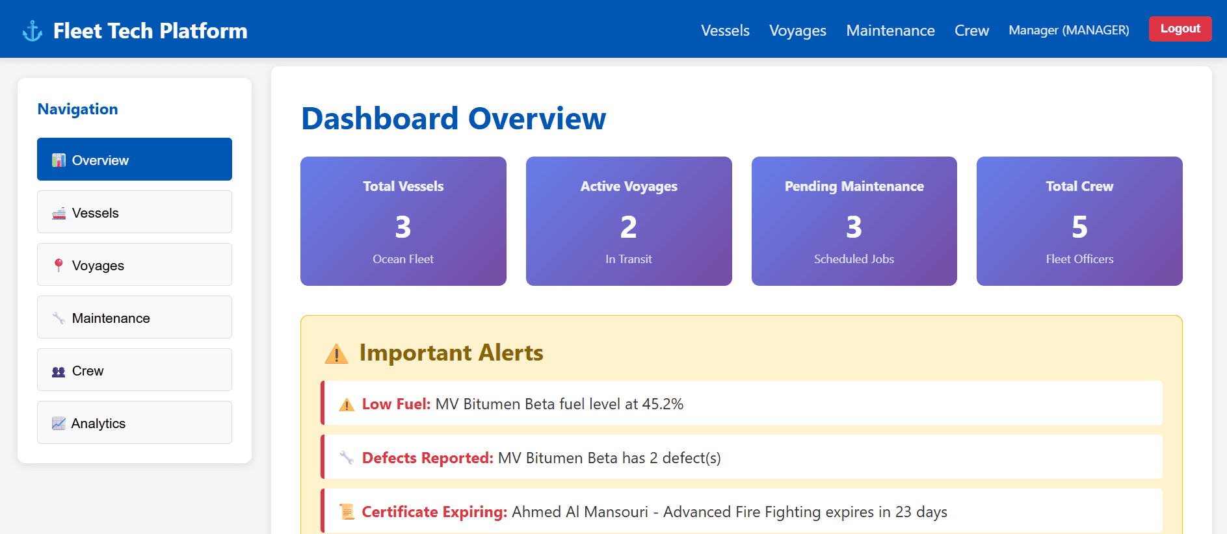Open Voyages in the top navigation bar
The width and height of the screenshot is (1227, 534).
tap(797, 31)
